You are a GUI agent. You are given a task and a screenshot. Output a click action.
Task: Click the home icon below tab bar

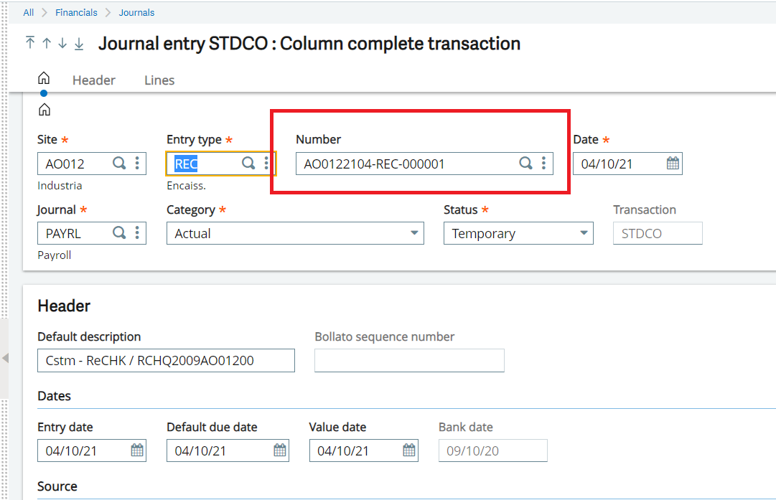click(x=44, y=109)
